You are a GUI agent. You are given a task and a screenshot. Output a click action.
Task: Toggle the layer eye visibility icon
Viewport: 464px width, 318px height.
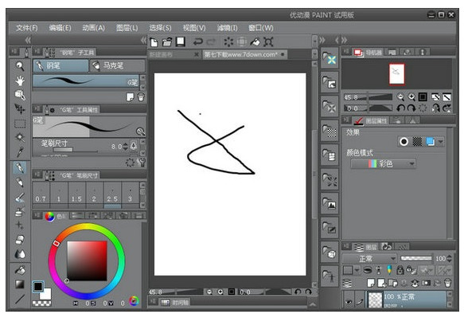349,301
